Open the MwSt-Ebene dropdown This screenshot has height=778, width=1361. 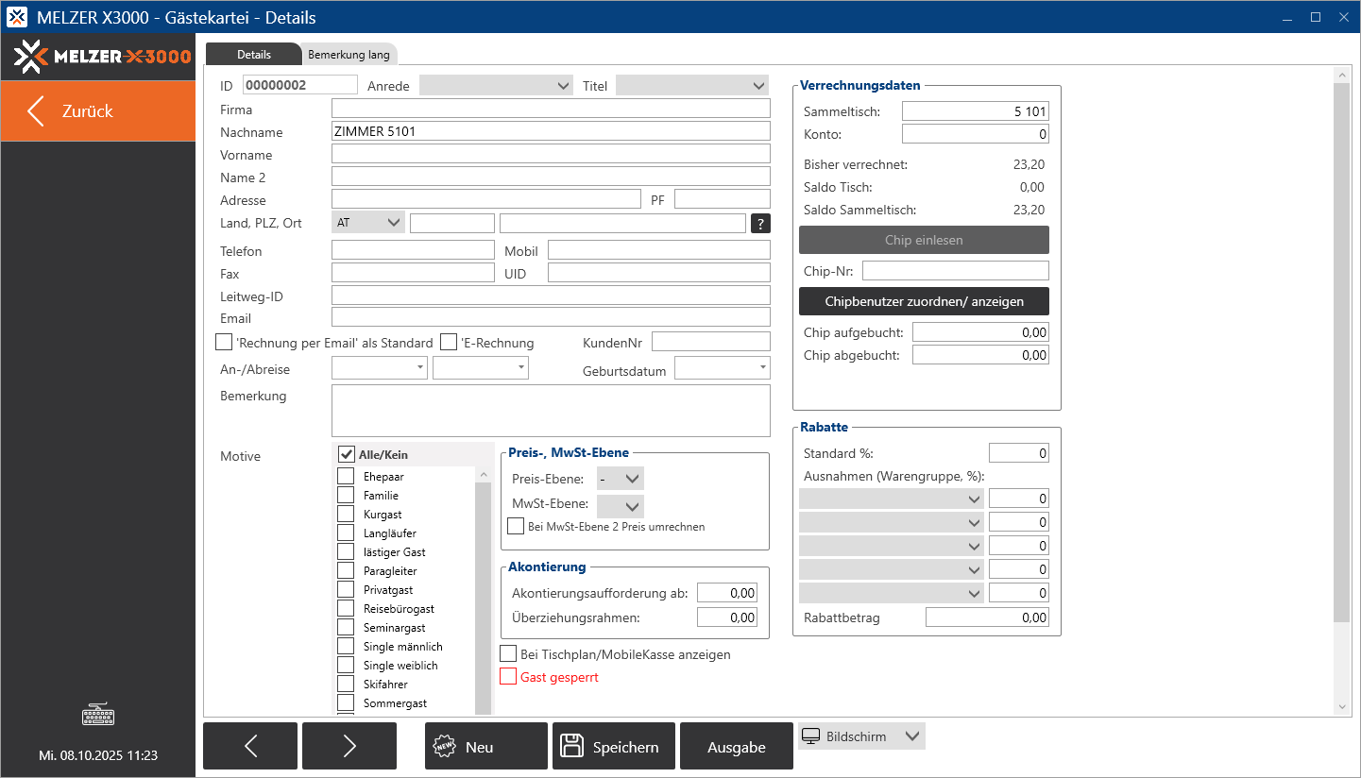click(x=621, y=505)
